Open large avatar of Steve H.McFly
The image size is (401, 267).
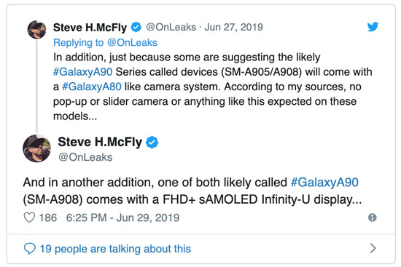pos(37,148)
